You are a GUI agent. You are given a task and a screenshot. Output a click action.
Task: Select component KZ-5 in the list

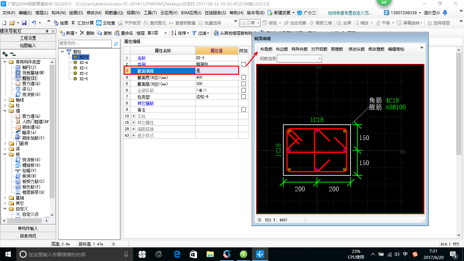(81, 79)
